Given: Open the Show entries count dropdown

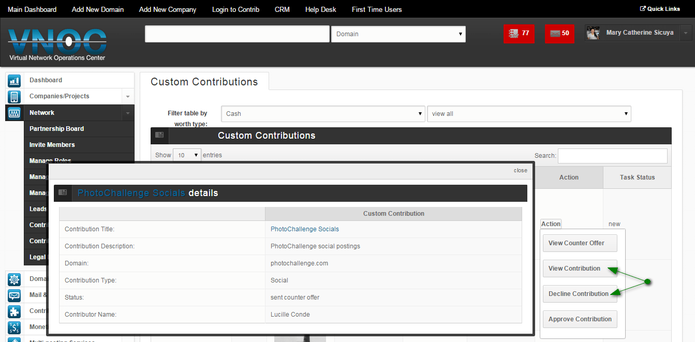Looking at the screenshot, I should [187, 155].
